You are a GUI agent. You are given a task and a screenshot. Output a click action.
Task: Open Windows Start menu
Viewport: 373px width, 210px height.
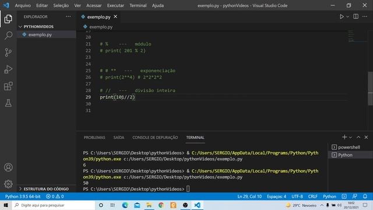click(6, 205)
